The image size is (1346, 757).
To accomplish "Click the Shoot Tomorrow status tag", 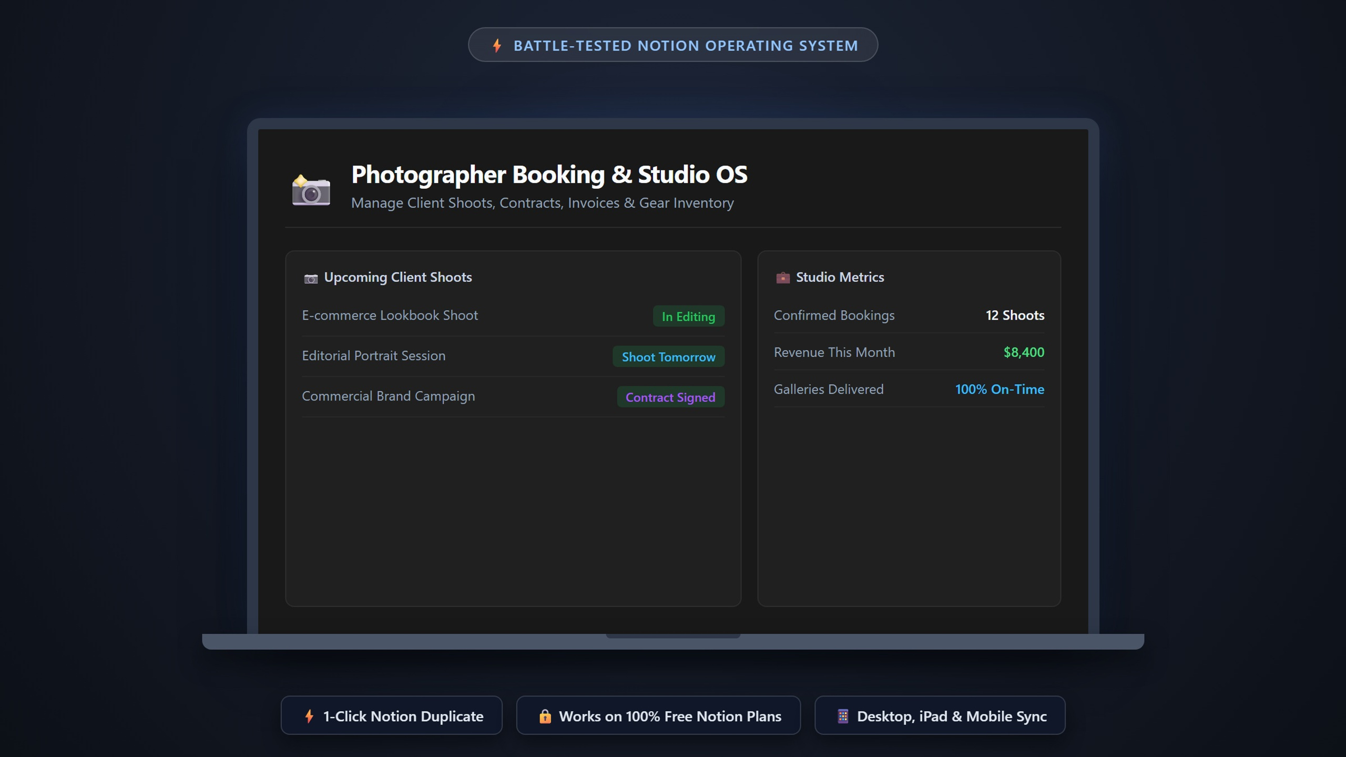I will [x=669, y=356].
